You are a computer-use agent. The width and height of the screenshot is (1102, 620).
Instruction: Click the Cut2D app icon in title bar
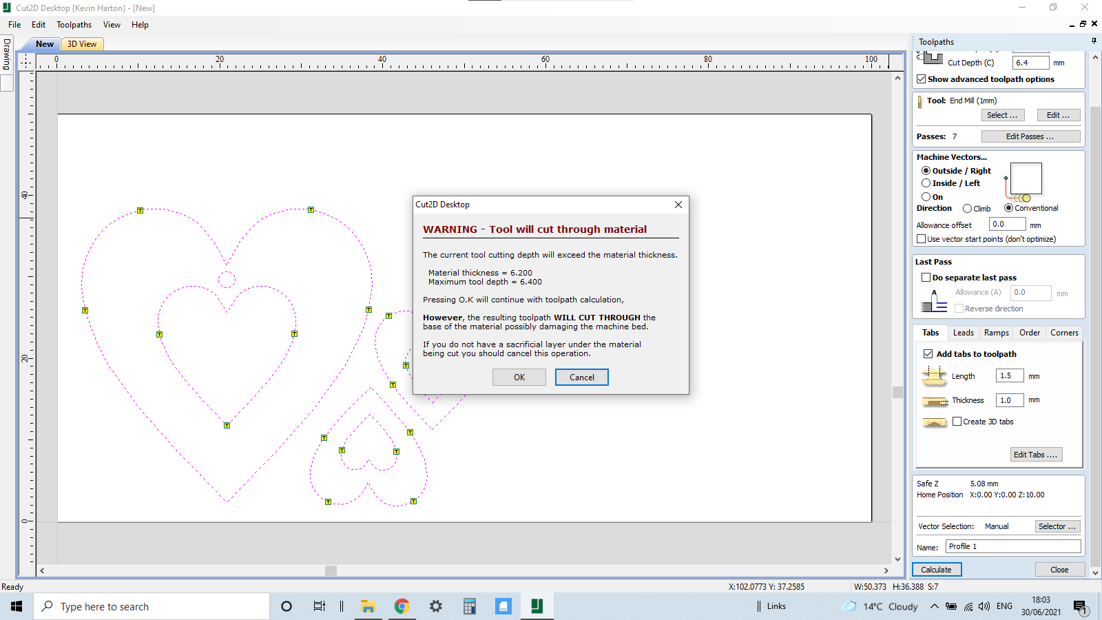[7, 8]
